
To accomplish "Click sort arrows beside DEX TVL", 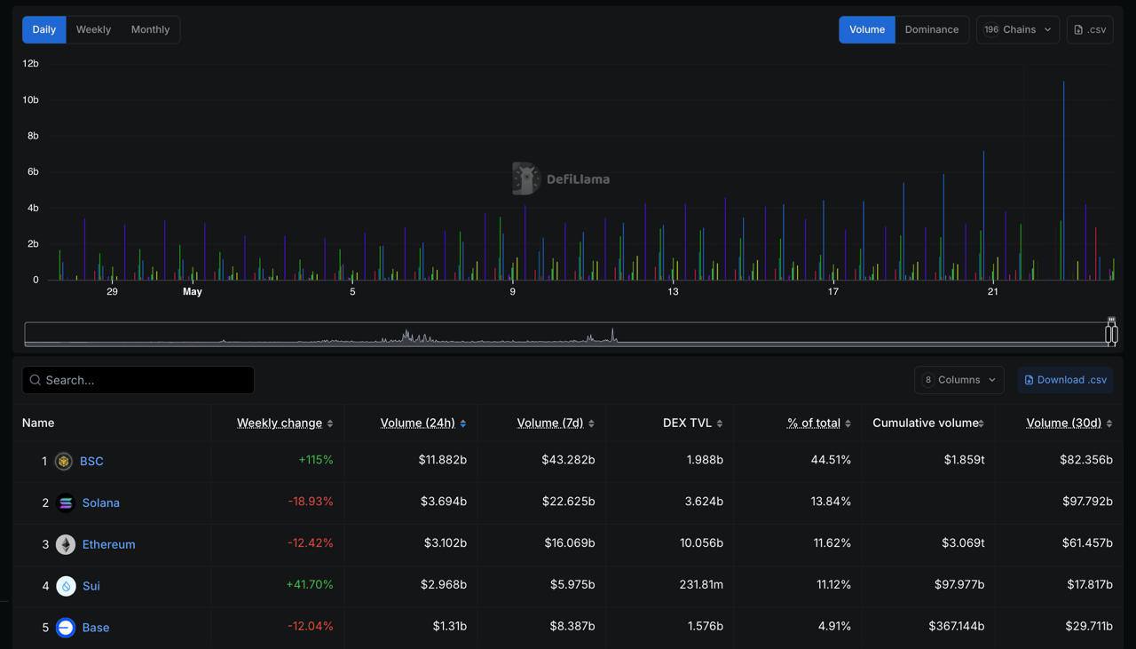I will [720, 423].
